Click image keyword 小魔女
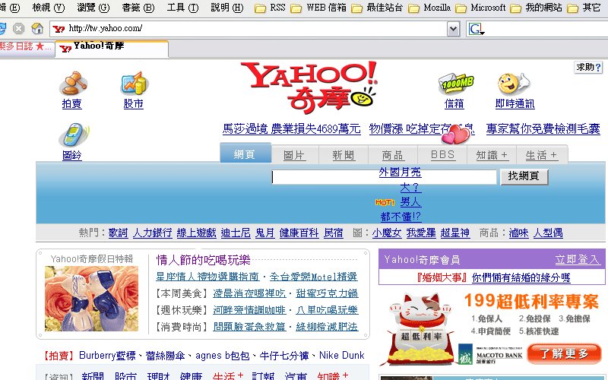 387,233
